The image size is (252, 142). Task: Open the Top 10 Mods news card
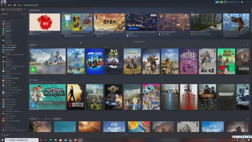click(141, 22)
